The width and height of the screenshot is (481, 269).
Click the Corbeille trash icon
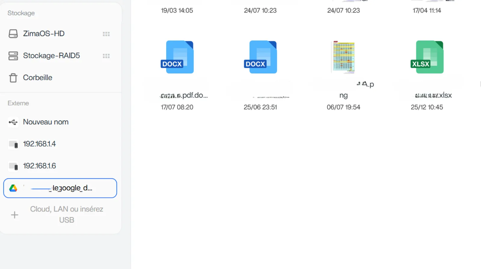(x=13, y=78)
